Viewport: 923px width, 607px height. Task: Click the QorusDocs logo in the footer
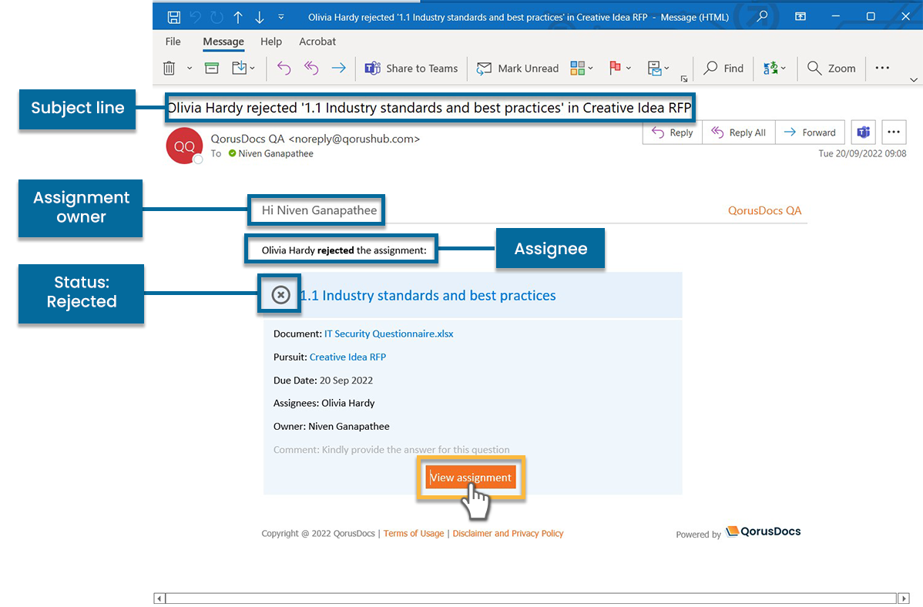764,532
